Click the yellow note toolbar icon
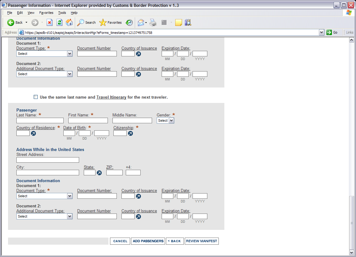Viewport: 356px width, 257px height. click(178, 22)
